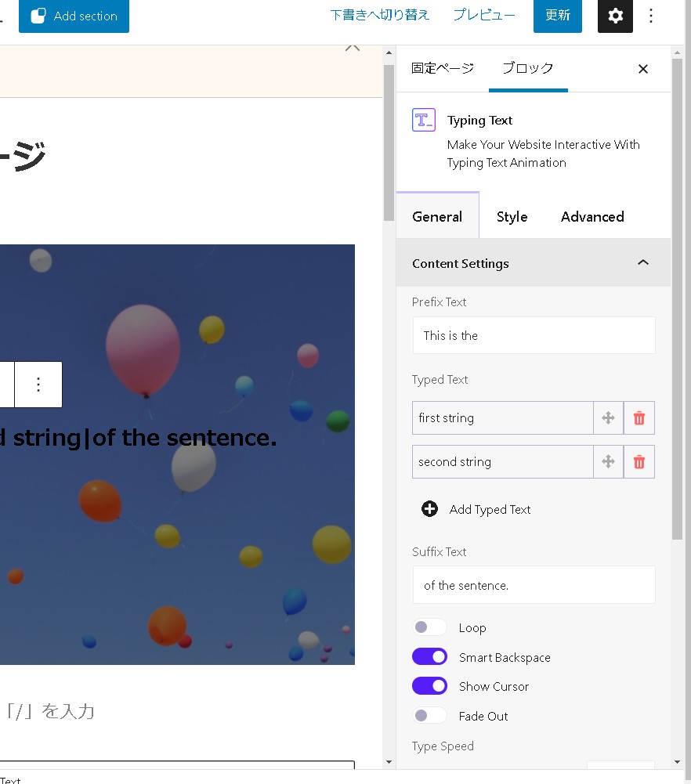691x784 pixels.
Task: Click the Prefix Text input field
Action: click(534, 335)
